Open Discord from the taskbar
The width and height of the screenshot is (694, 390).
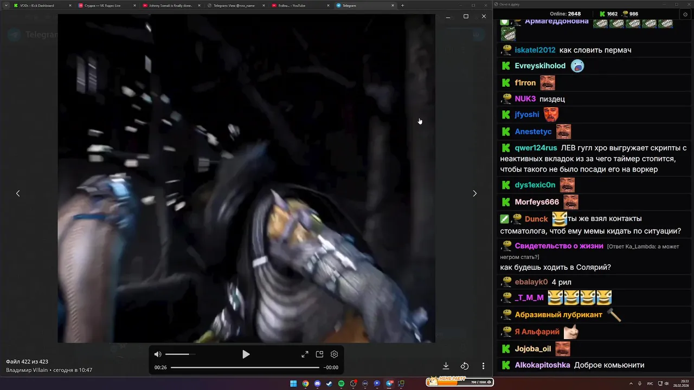pos(317,383)
